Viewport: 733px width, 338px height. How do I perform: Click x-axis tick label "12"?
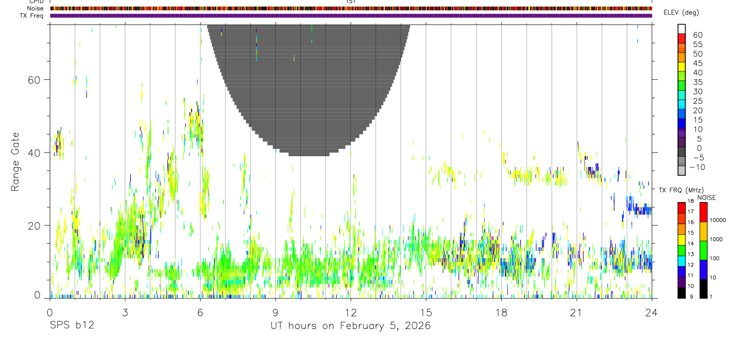pyautogui.click(x=351, y=312)
